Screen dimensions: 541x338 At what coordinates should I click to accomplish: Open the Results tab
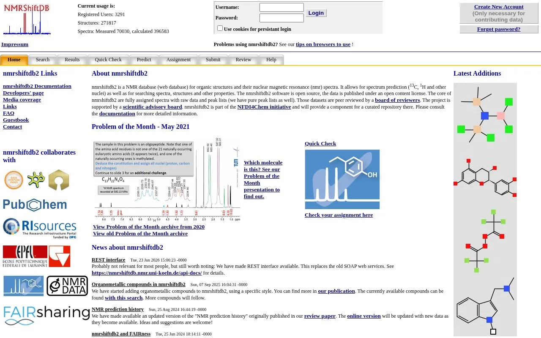72,60
